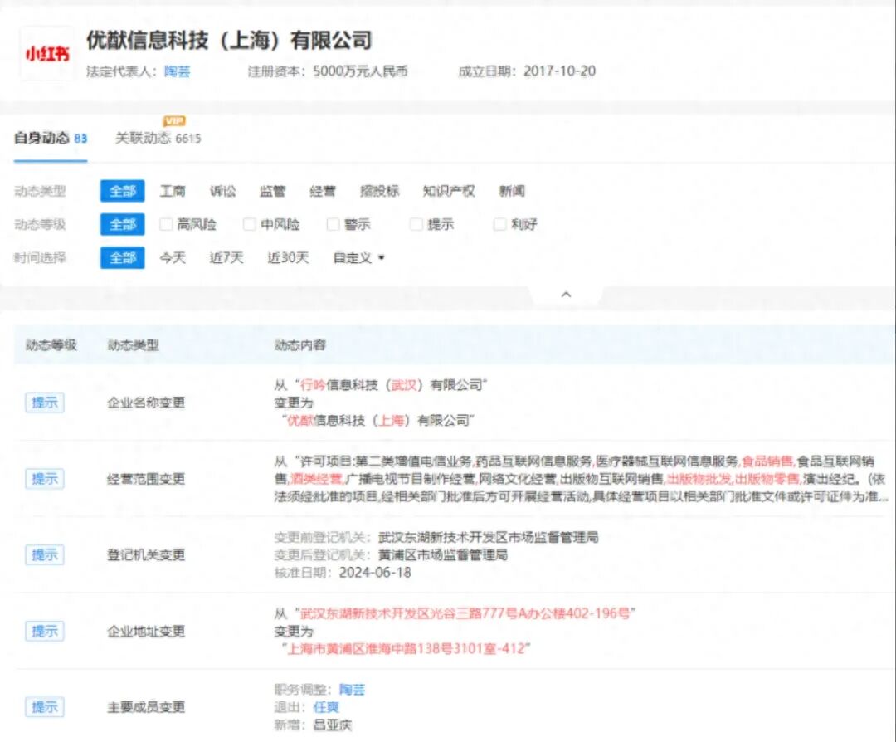The image size is (896, 742).
Task: Click 陶芸 link in 主要成员变更 row
Action: point(352,690)
